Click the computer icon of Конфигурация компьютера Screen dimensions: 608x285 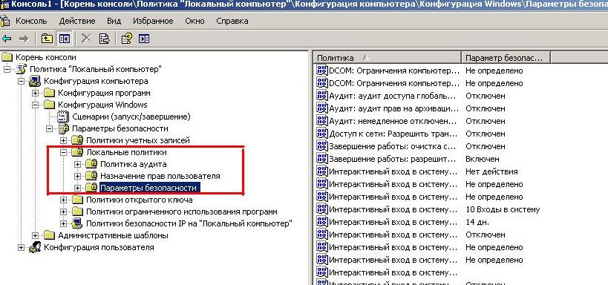click(x=35, y=82)
